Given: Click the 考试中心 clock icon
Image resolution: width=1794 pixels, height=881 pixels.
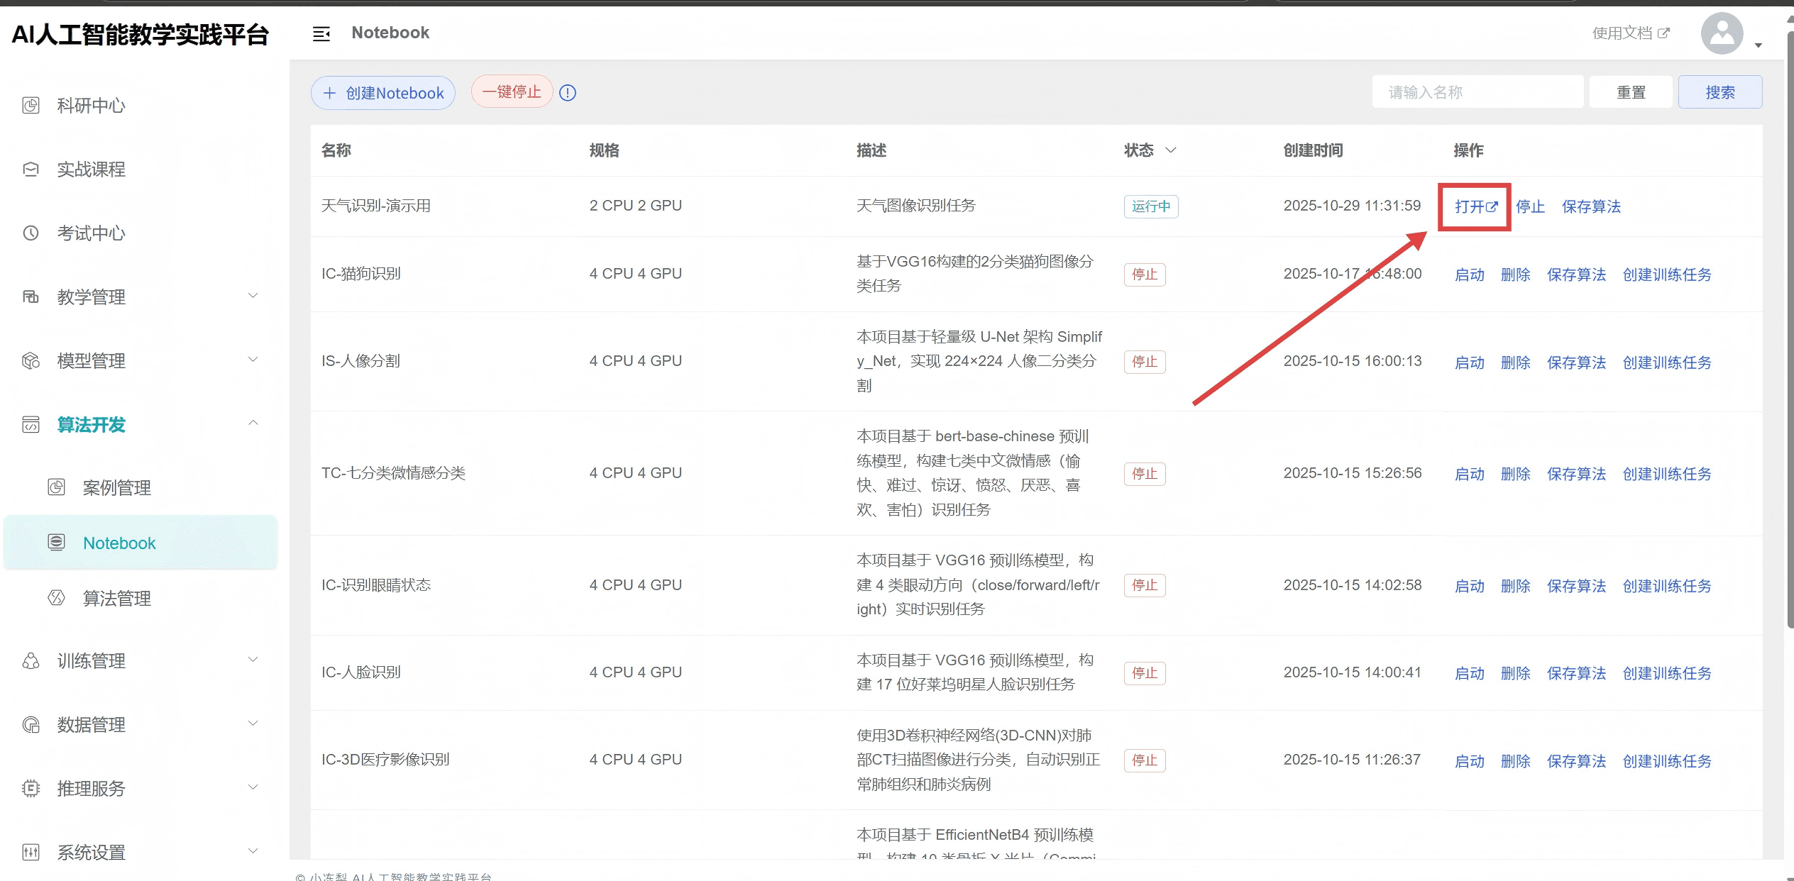Looking at the screenshot, I should [31, 233].
